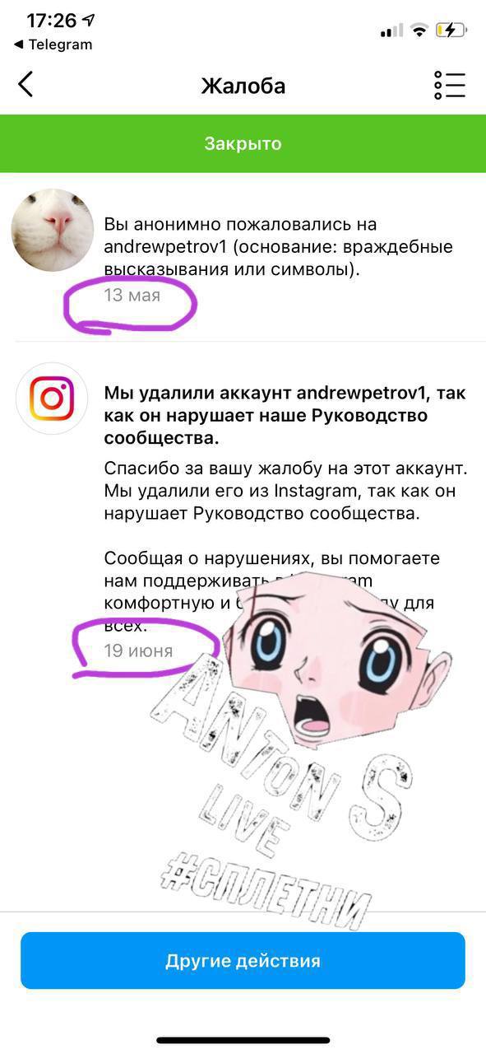This screenshot has width=486, height=1054.
Task: Tap the Wi-Fi status icon
Action: [x=419, y=30]
